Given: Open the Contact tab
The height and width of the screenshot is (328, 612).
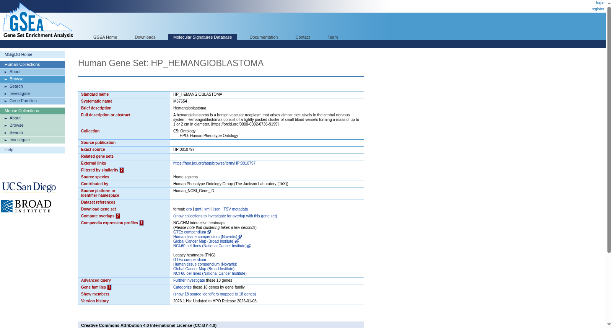Looking at the screenshot, I should click(303, 37).
